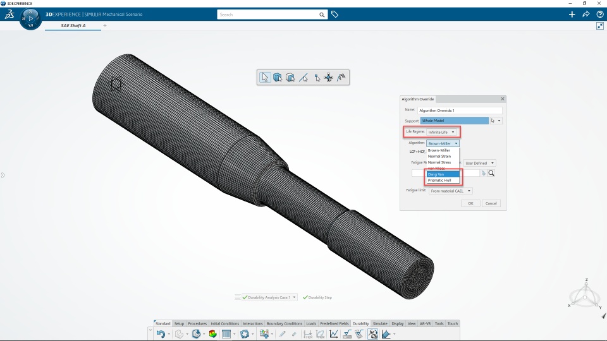Viewport: 607px width, 341px height.
Task: Open the Fatigue limit From material CAEL dropdown
Action: click(x=451, y=191)
